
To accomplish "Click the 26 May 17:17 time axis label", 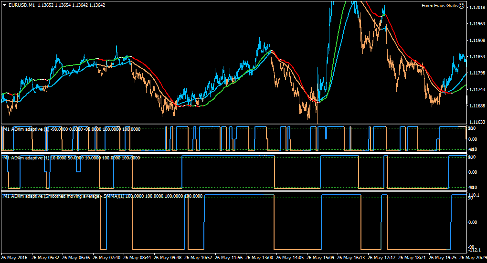I will [x=381, y=257].
